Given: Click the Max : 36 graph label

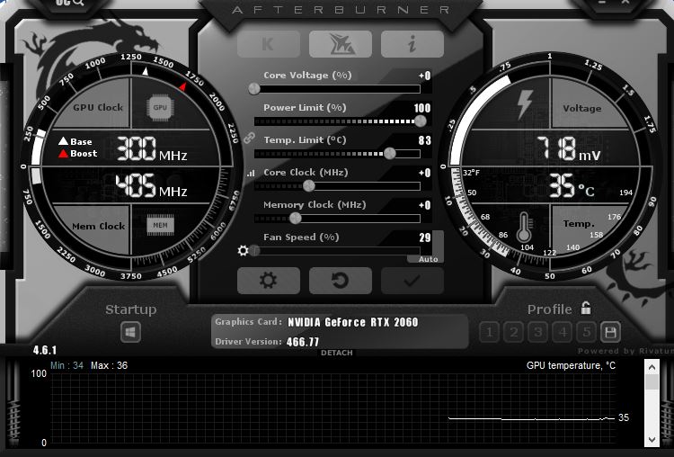Looking at the screenshot, I should 109,366.
